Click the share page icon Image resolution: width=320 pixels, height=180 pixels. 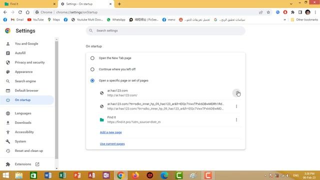[x=261, y=12]
